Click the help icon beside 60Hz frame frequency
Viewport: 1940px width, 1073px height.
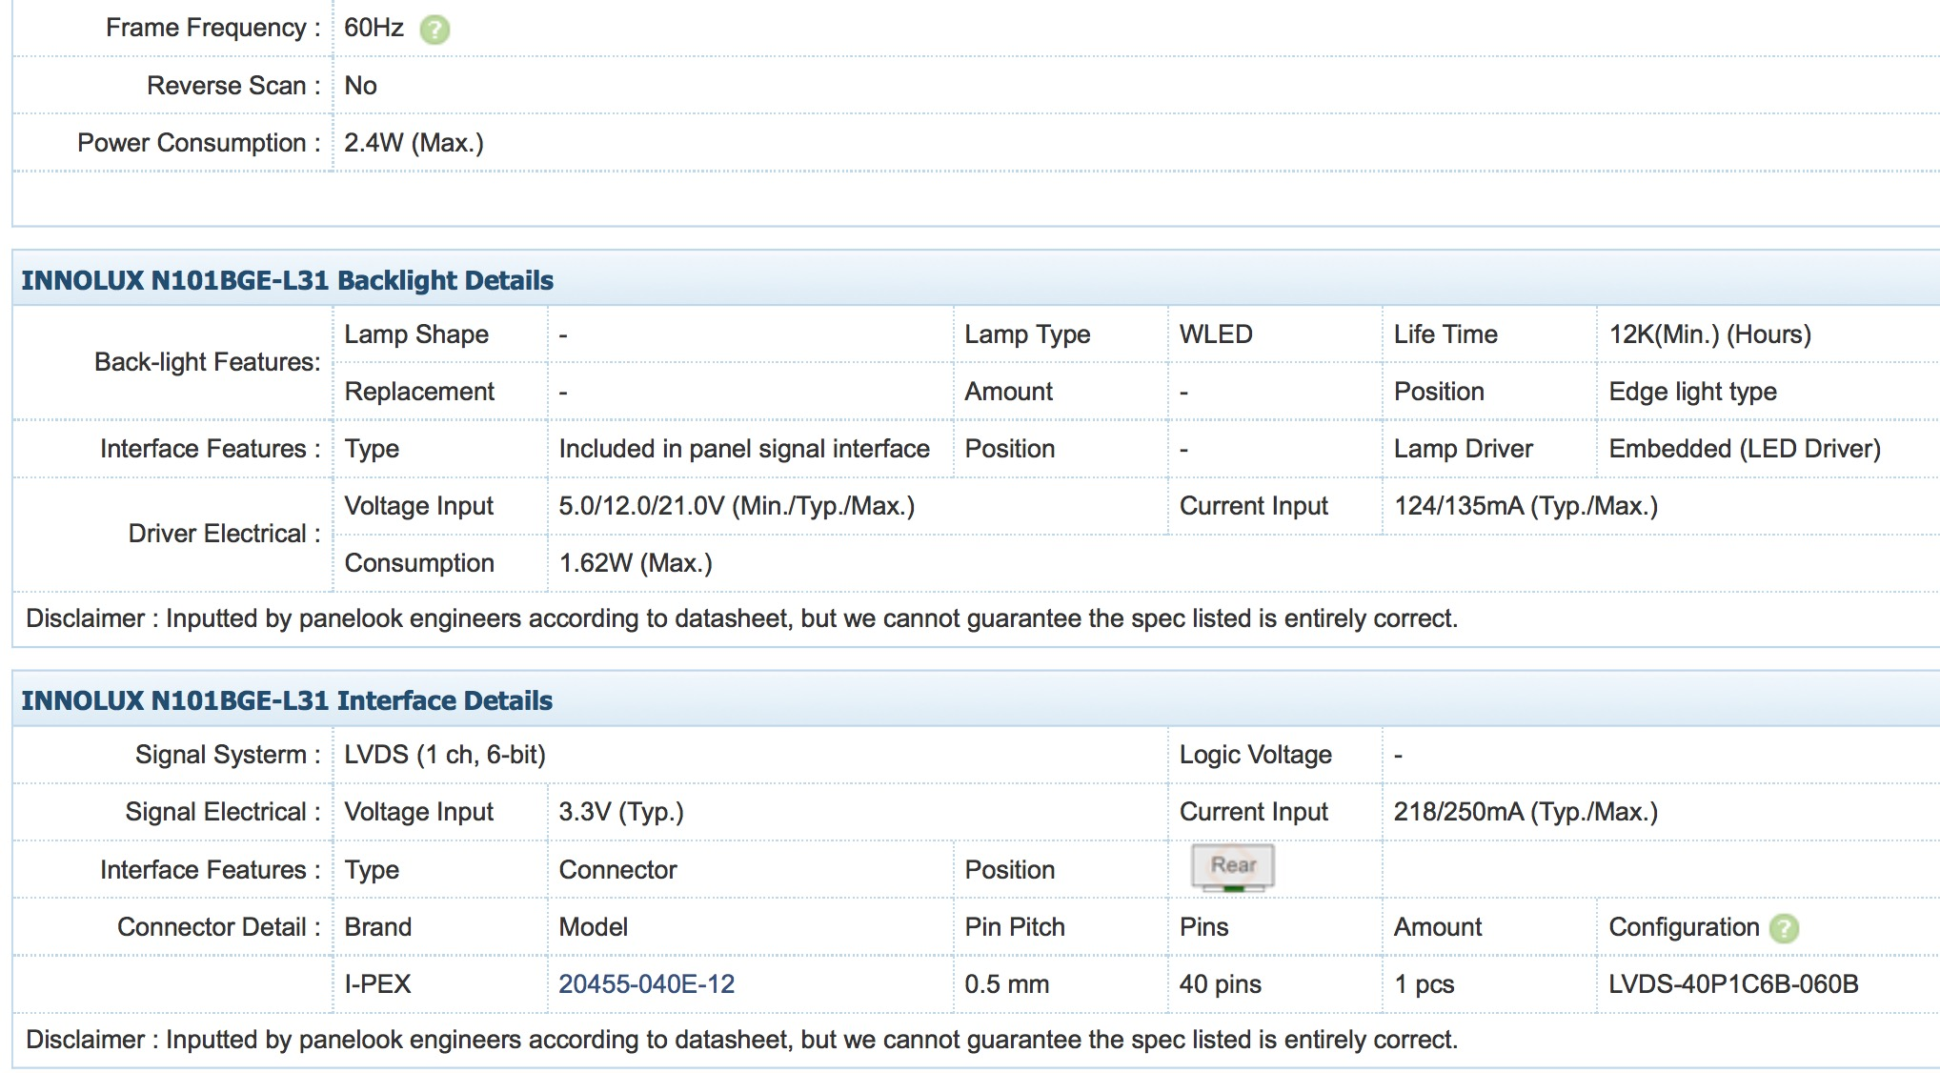click(x=434, y=30)
